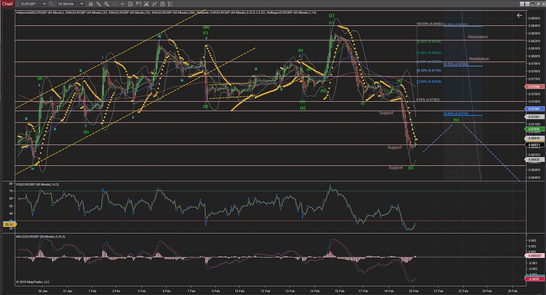Open the chart style bars icon
This screenshot has width=546, height=295.
click(x=91, y=4)
